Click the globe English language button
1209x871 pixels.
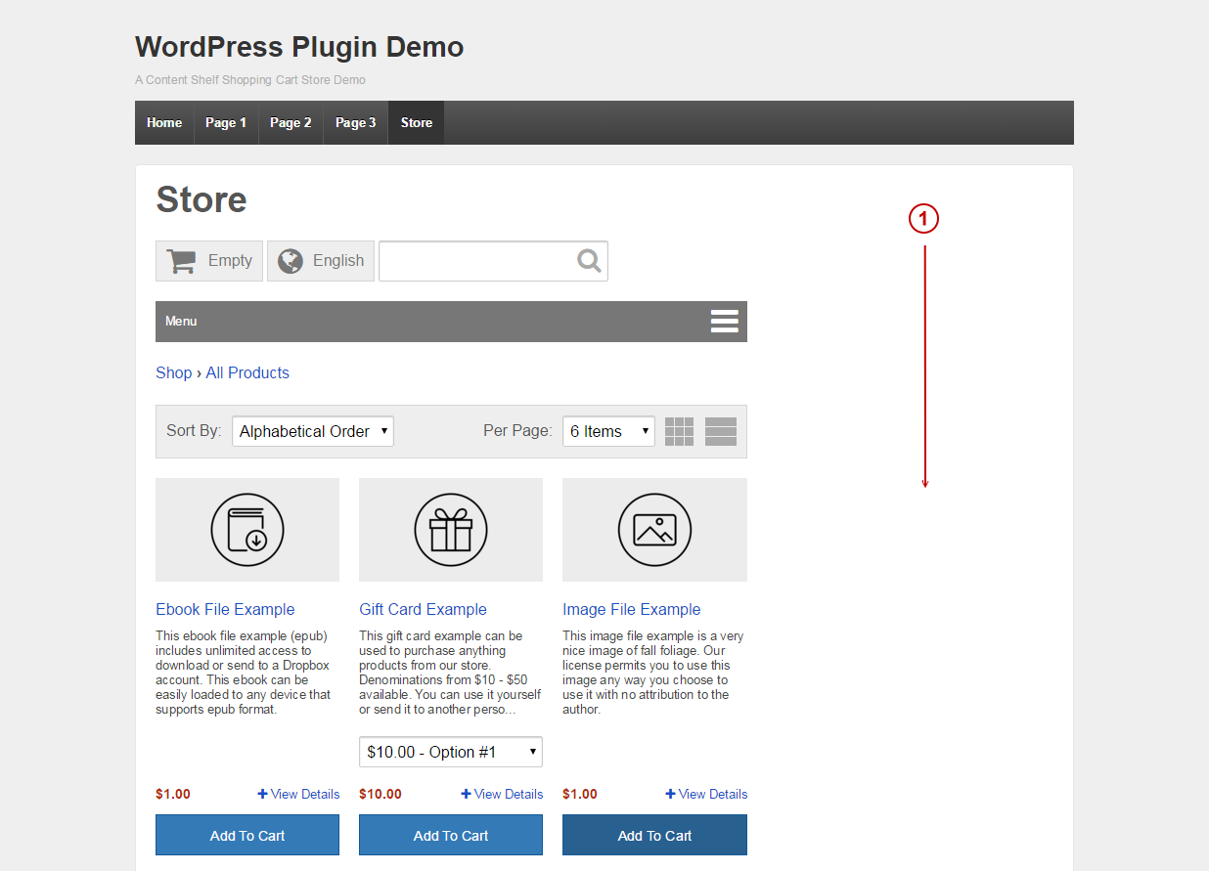coord(321,261)
